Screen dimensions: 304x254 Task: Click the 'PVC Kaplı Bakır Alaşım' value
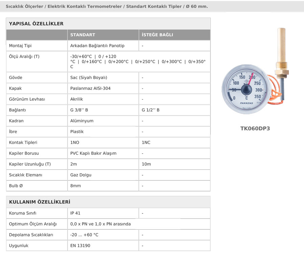[93, 153]
